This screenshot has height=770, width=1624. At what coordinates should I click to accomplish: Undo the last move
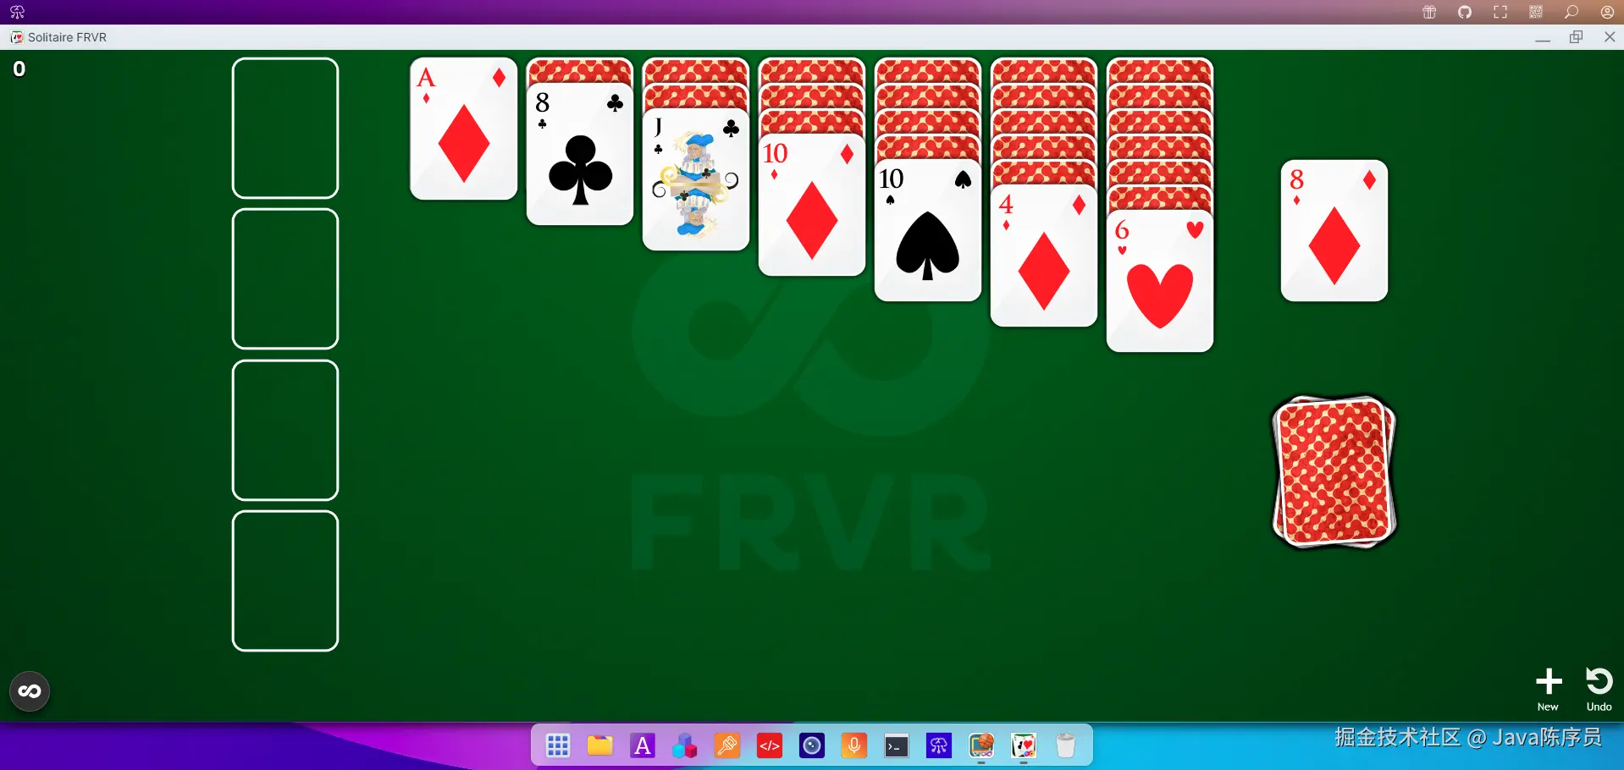pos(1599,689)
